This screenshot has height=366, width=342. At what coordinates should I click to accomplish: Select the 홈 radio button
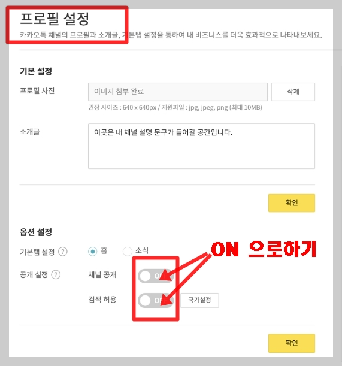(x=93, y=252)
